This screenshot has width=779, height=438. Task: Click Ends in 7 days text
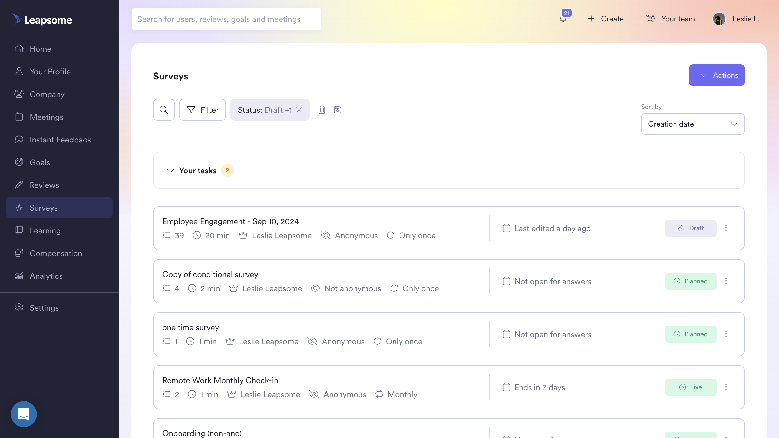coord(540,387)
